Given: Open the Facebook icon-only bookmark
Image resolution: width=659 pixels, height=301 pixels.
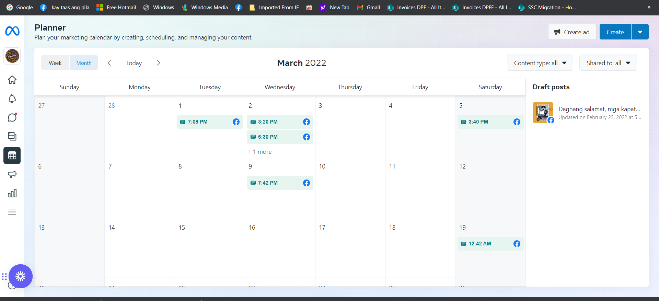Looking at the screenshot, I should (239, 8).
